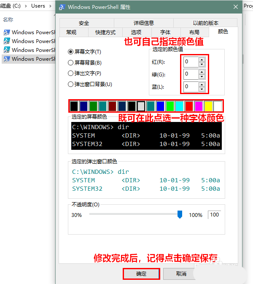Screen dimensions: 253x284
Task: Increase the 红(R) value with up arrow
Action: coord(202,60)
